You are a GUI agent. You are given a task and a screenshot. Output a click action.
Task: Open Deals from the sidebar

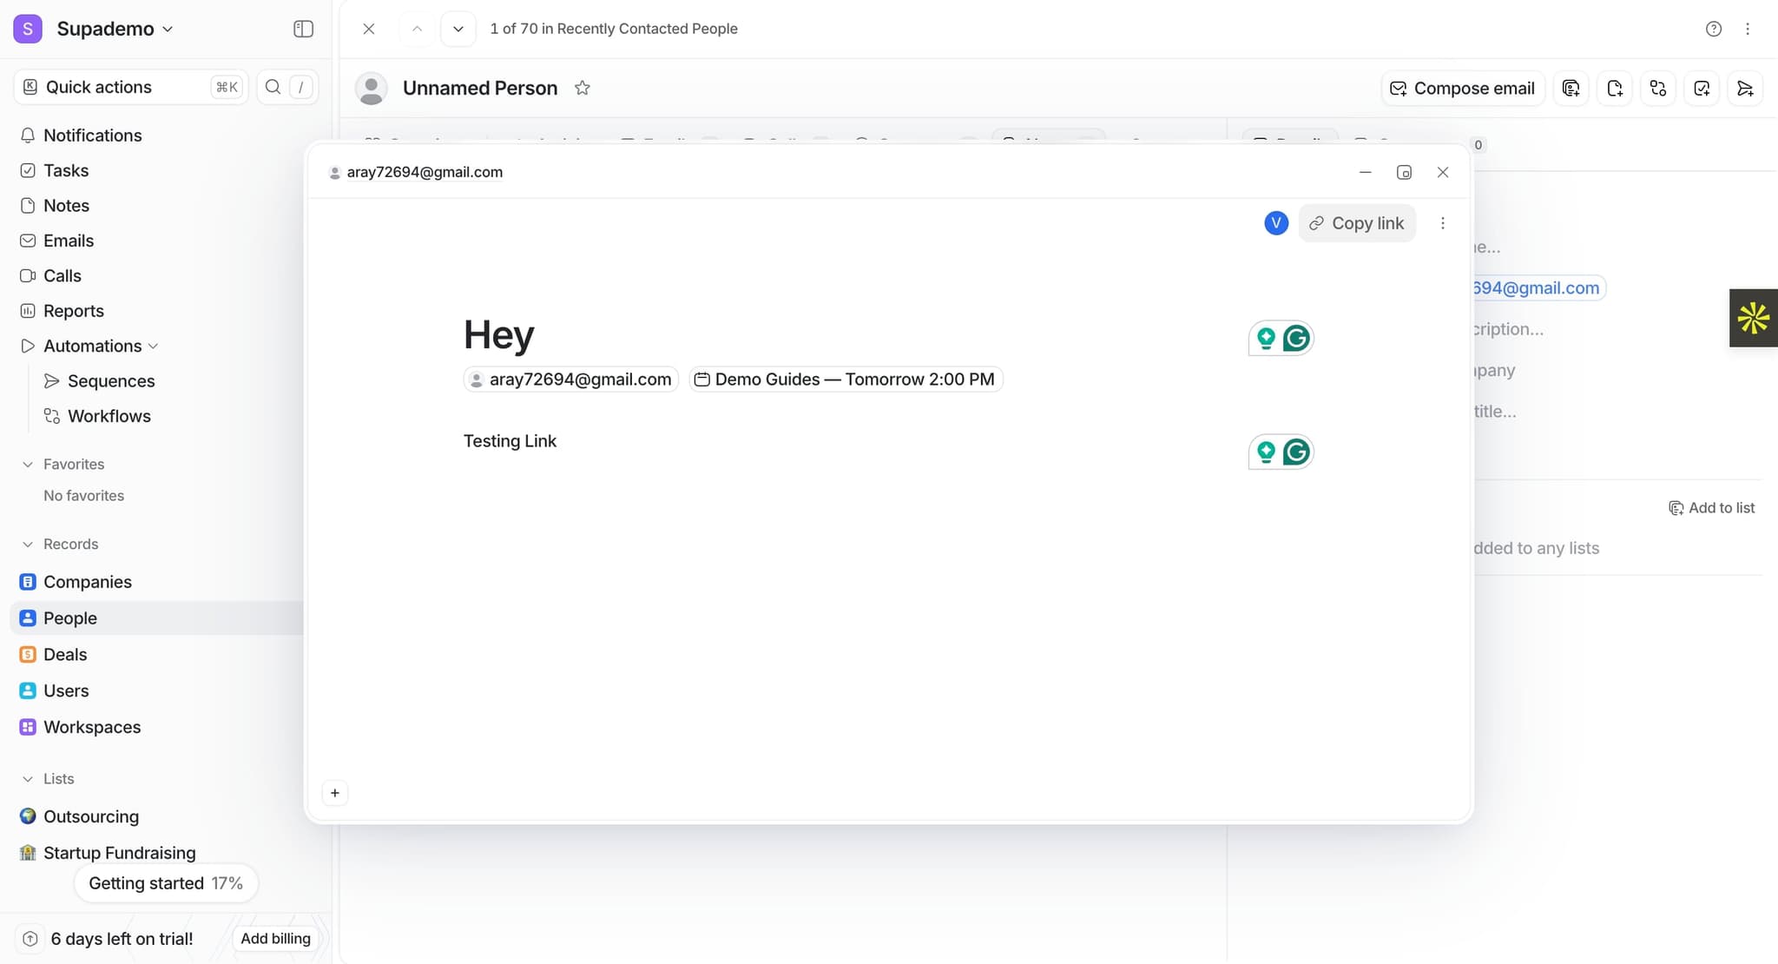[x=65, y=654]
